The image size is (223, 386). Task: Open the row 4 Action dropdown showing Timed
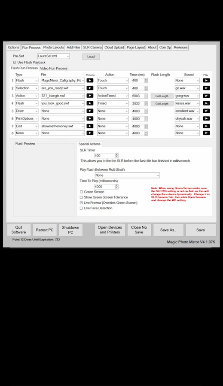tap(113, 103)
